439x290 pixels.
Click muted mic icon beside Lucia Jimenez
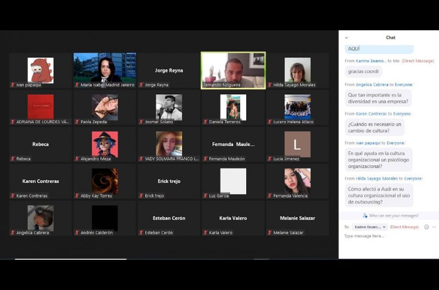coord(270,159)
